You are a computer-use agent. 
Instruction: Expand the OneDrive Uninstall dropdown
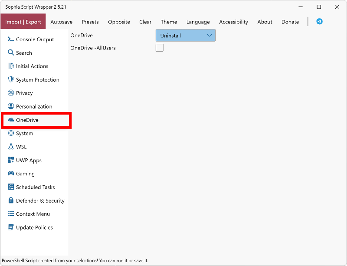click(x=185, y=36)
